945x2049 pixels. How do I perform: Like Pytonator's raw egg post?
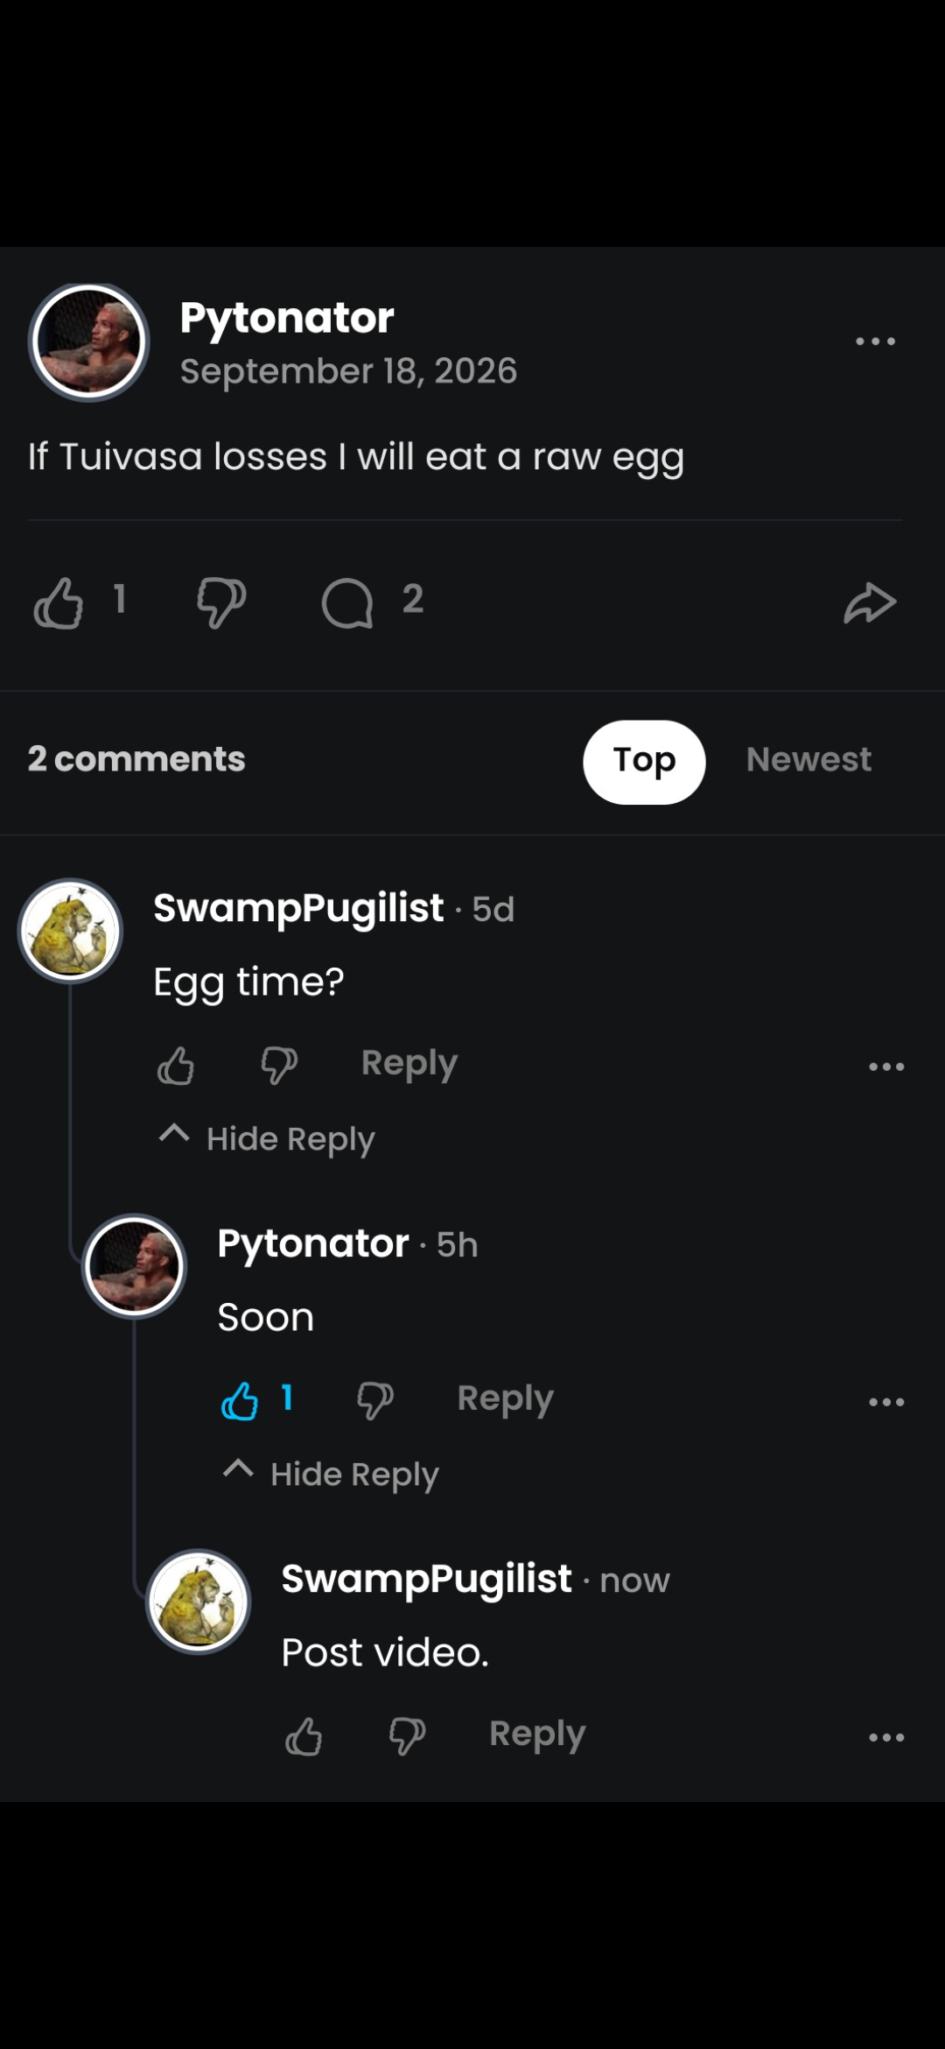[59, 602]
